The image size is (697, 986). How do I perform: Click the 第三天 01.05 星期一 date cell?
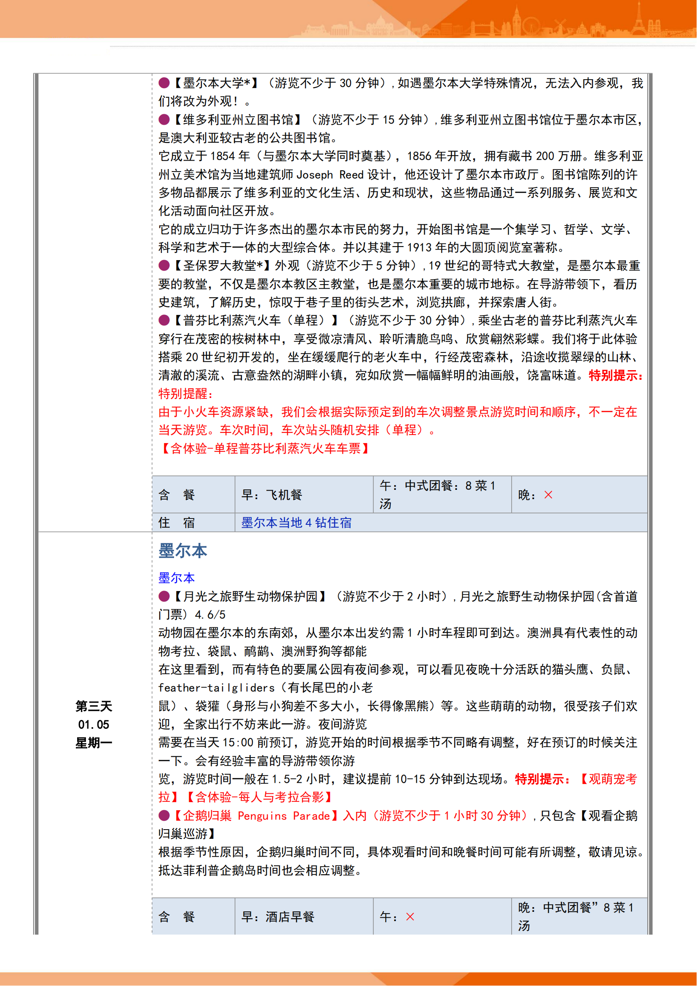tap(94, 725)
